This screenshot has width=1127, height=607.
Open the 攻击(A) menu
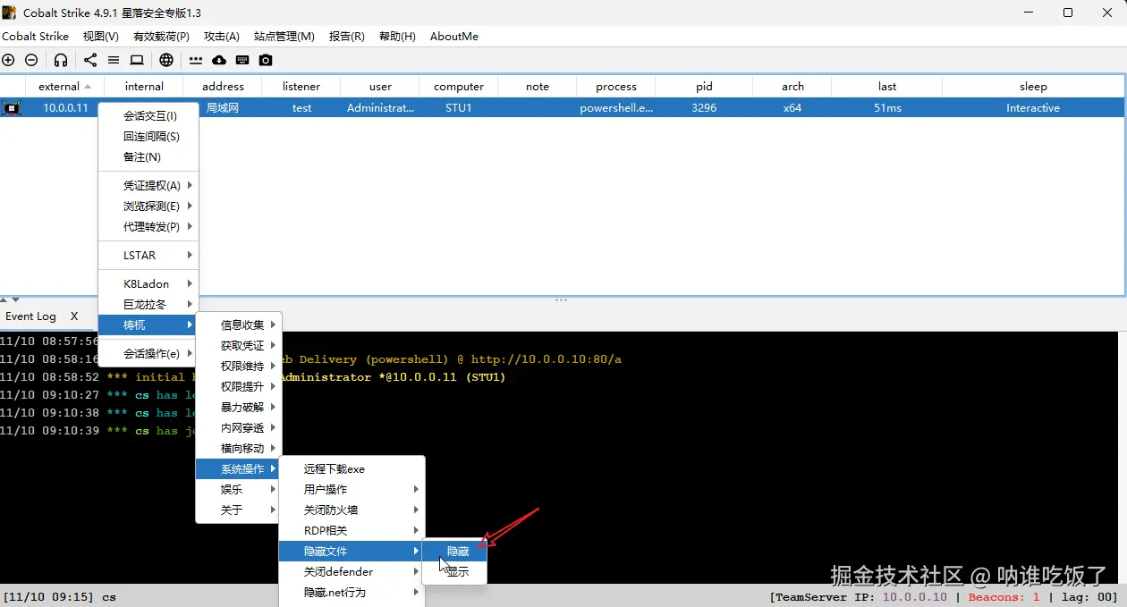pos(222,37)
